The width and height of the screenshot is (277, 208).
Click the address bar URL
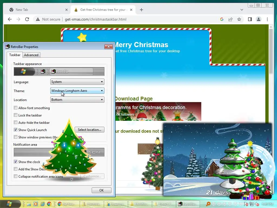point(95,19)
